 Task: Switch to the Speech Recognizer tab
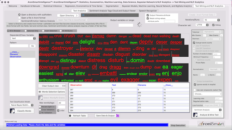(148, 11)
